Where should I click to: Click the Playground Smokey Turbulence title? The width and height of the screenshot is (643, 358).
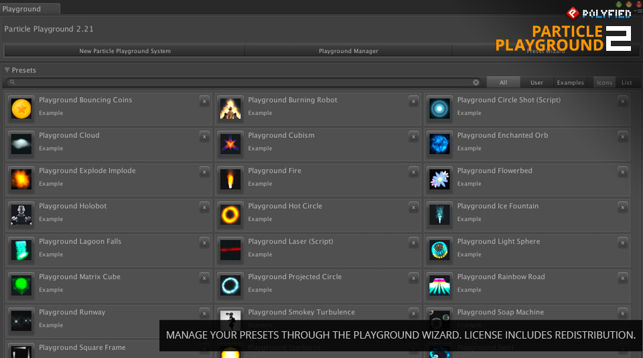301,312
